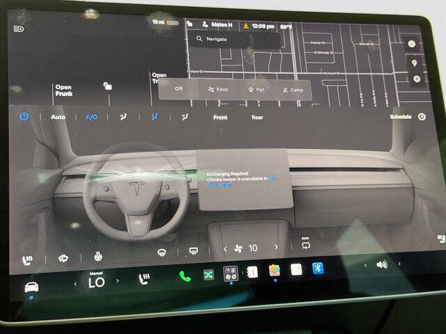Tap the 12:08 pm clock
This screenshot has width=446, height=334.
(x=263, y=26)
